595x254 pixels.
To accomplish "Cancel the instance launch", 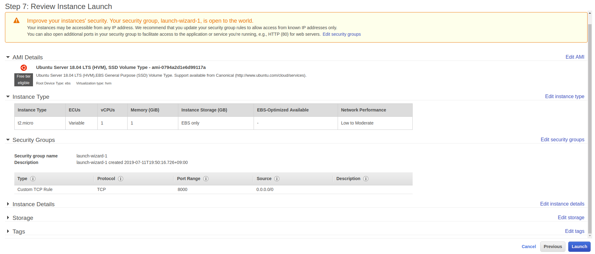I will click(x=529, y=247).
